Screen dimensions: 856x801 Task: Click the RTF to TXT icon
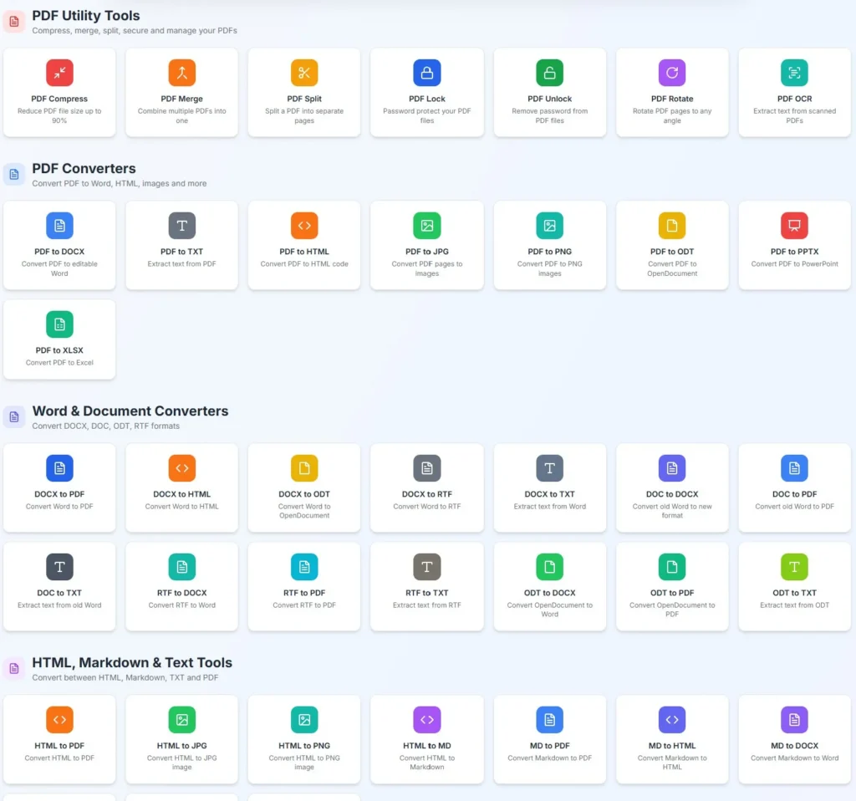(427, 567)
